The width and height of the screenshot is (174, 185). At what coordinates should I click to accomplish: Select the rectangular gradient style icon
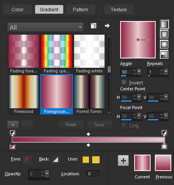(x=164, y=34)
